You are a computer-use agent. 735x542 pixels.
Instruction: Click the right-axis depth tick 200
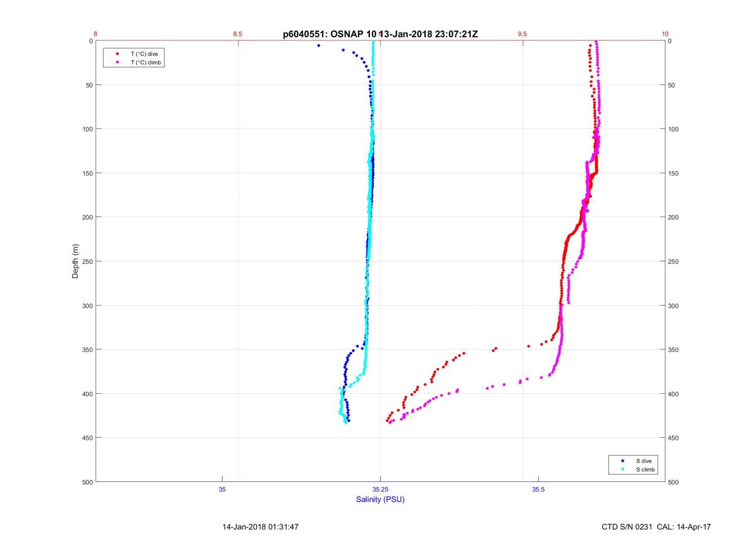click(x=674, y=217)
